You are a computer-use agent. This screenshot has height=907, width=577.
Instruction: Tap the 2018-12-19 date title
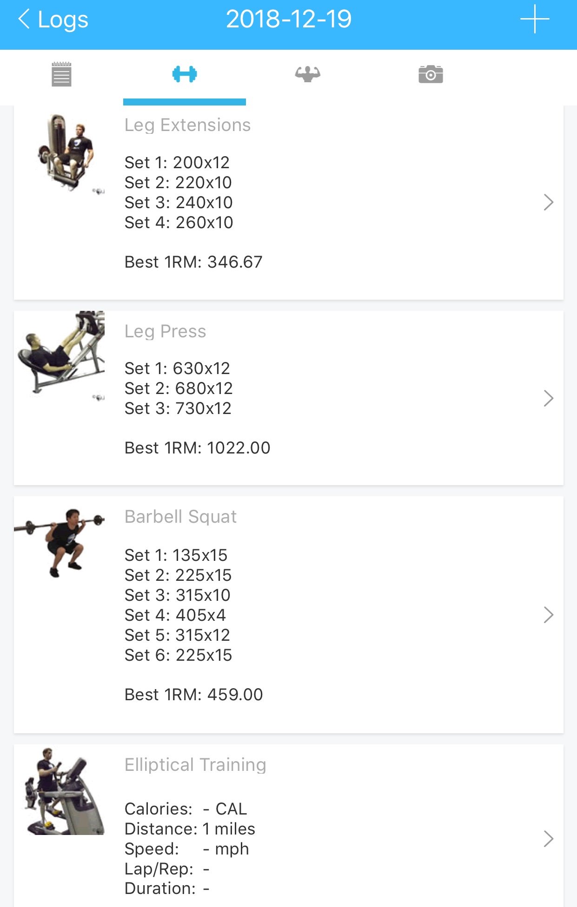click(x=289, y=20)
